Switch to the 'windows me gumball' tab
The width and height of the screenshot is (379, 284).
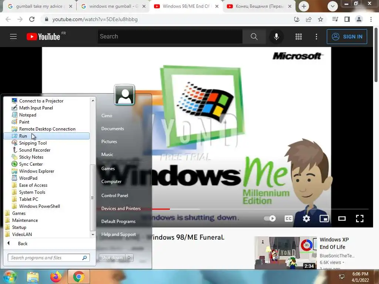[113, 6]
